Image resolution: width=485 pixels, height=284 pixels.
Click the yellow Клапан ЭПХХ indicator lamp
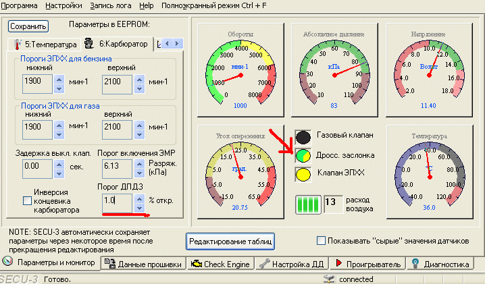pos(303,174)
